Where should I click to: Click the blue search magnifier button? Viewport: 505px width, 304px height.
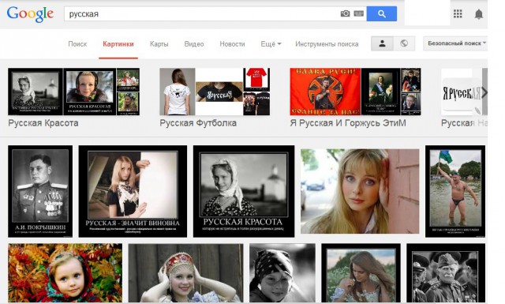click(382, 14)
